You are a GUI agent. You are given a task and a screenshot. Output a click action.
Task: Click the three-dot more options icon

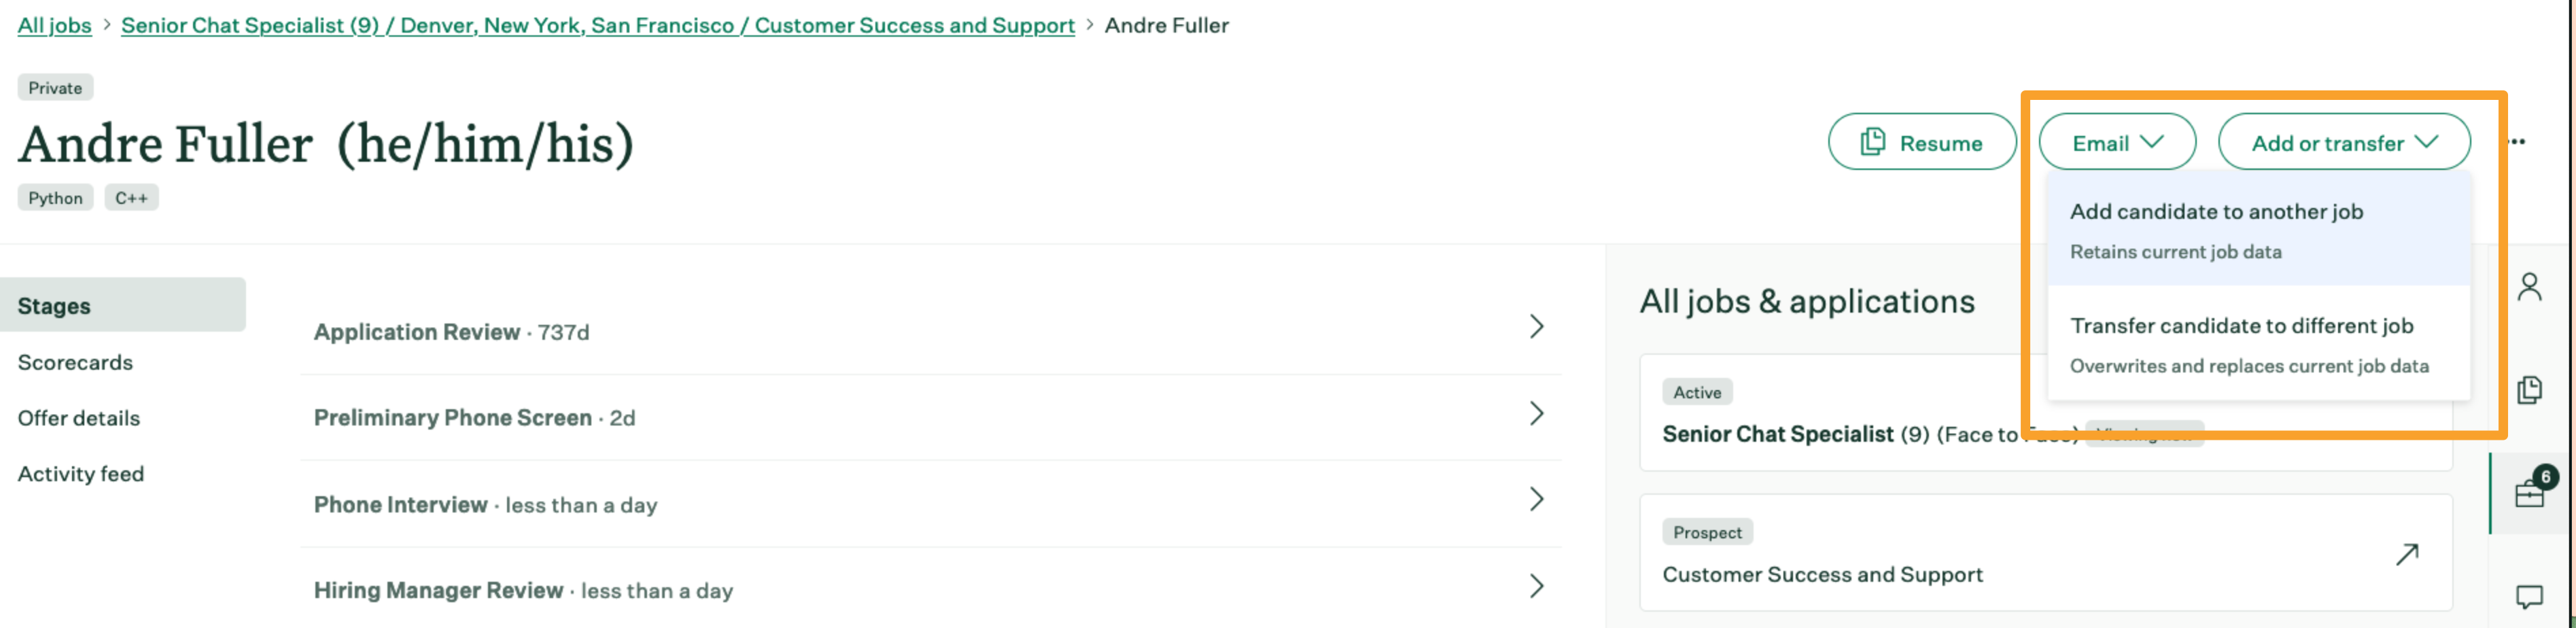[2517, 142]
